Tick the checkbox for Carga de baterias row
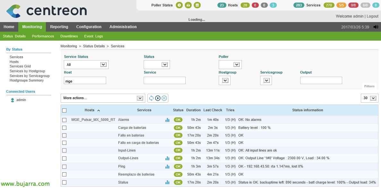 point(64,128)
